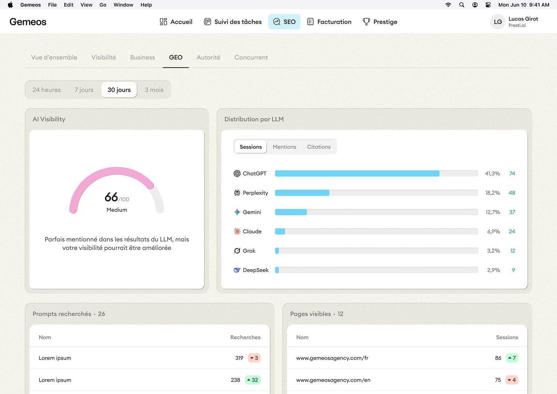
Task: Switch to the Autorité tab
Action: pyautogui.click(x=209, y=57)
